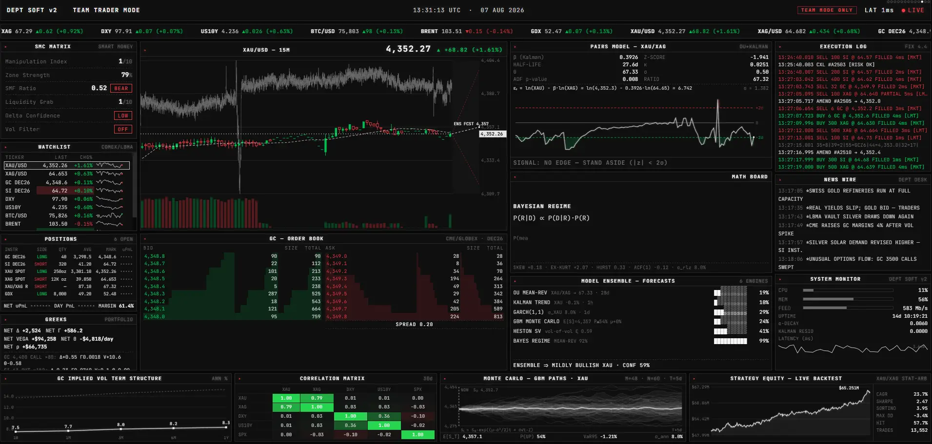This screenshot has height=444, width=932.
Task: Select XAU/USD row in the watchlist
Action: [x=67, y=166]
